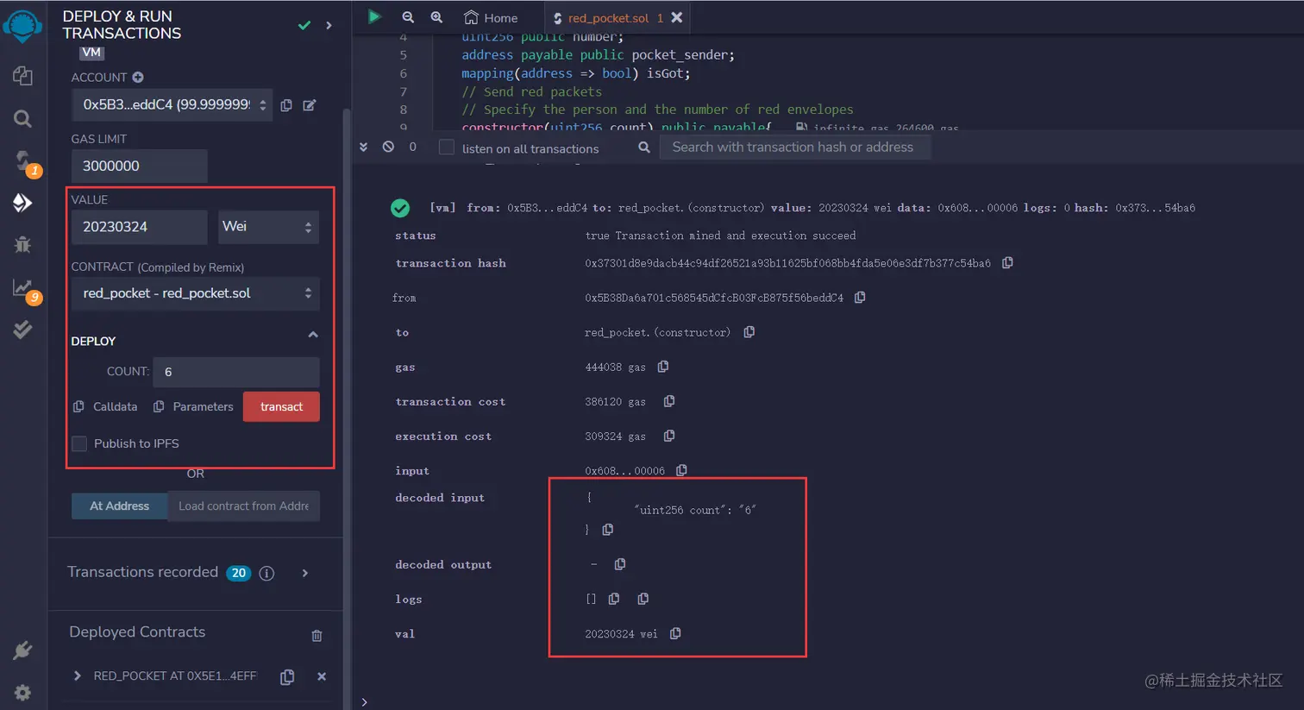Sign a message using edit icon

(310, 105)
